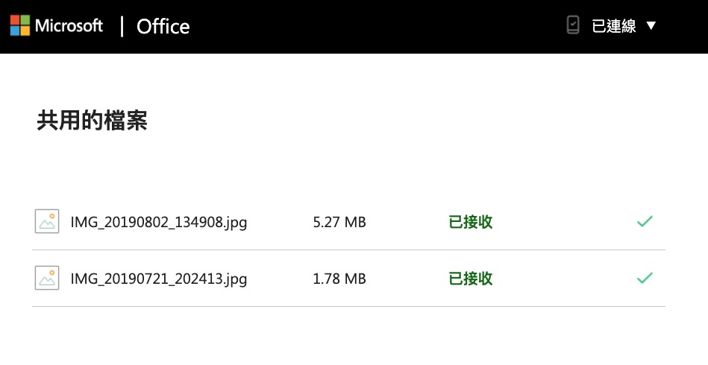This screenshot has height=365, width=708.
Task: Click the 1.78 MB file size
Action: pos(339,279)
